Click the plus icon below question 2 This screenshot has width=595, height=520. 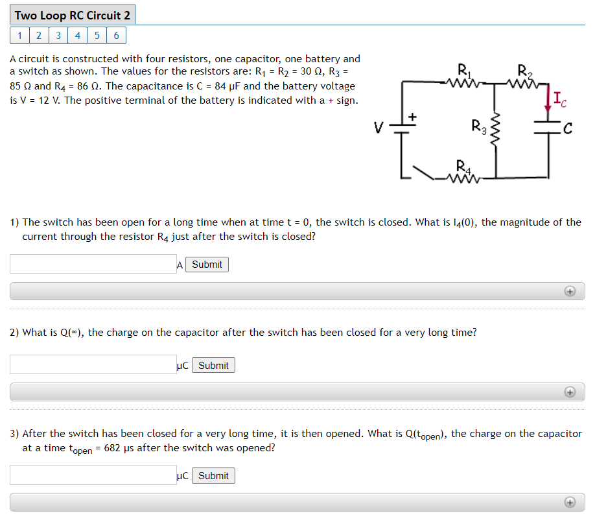click(570, 392)
